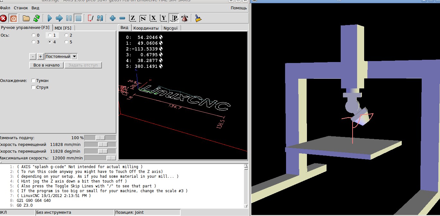Switch to top view Z icon
Viewport: 440px width, 216px height.
point(132,18)
